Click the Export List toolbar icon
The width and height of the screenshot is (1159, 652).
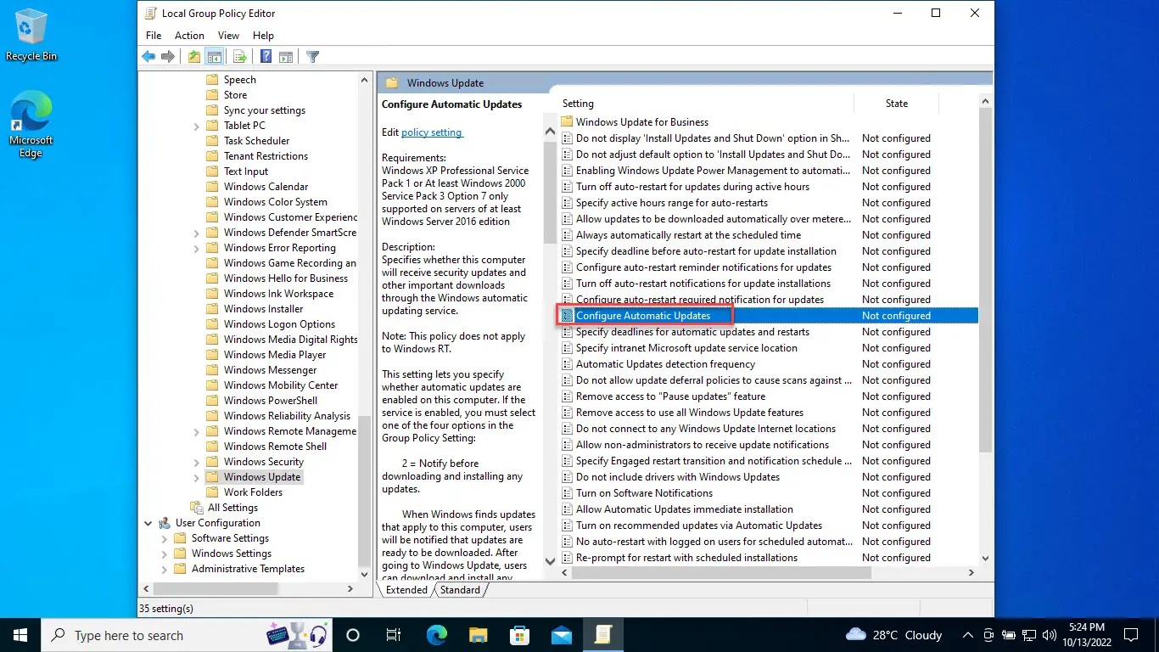click(240, 57)
